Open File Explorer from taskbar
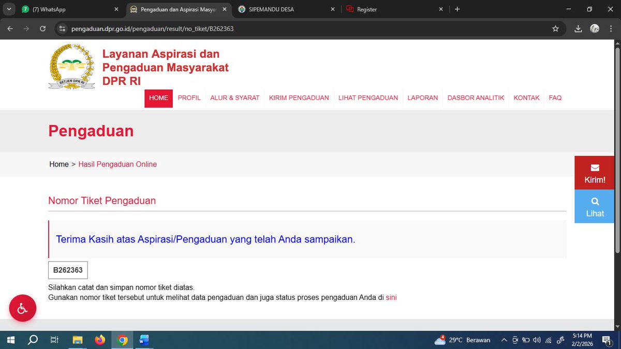Image resolution: width=621 pixels, height=349 pixels. tap(77, 340)
